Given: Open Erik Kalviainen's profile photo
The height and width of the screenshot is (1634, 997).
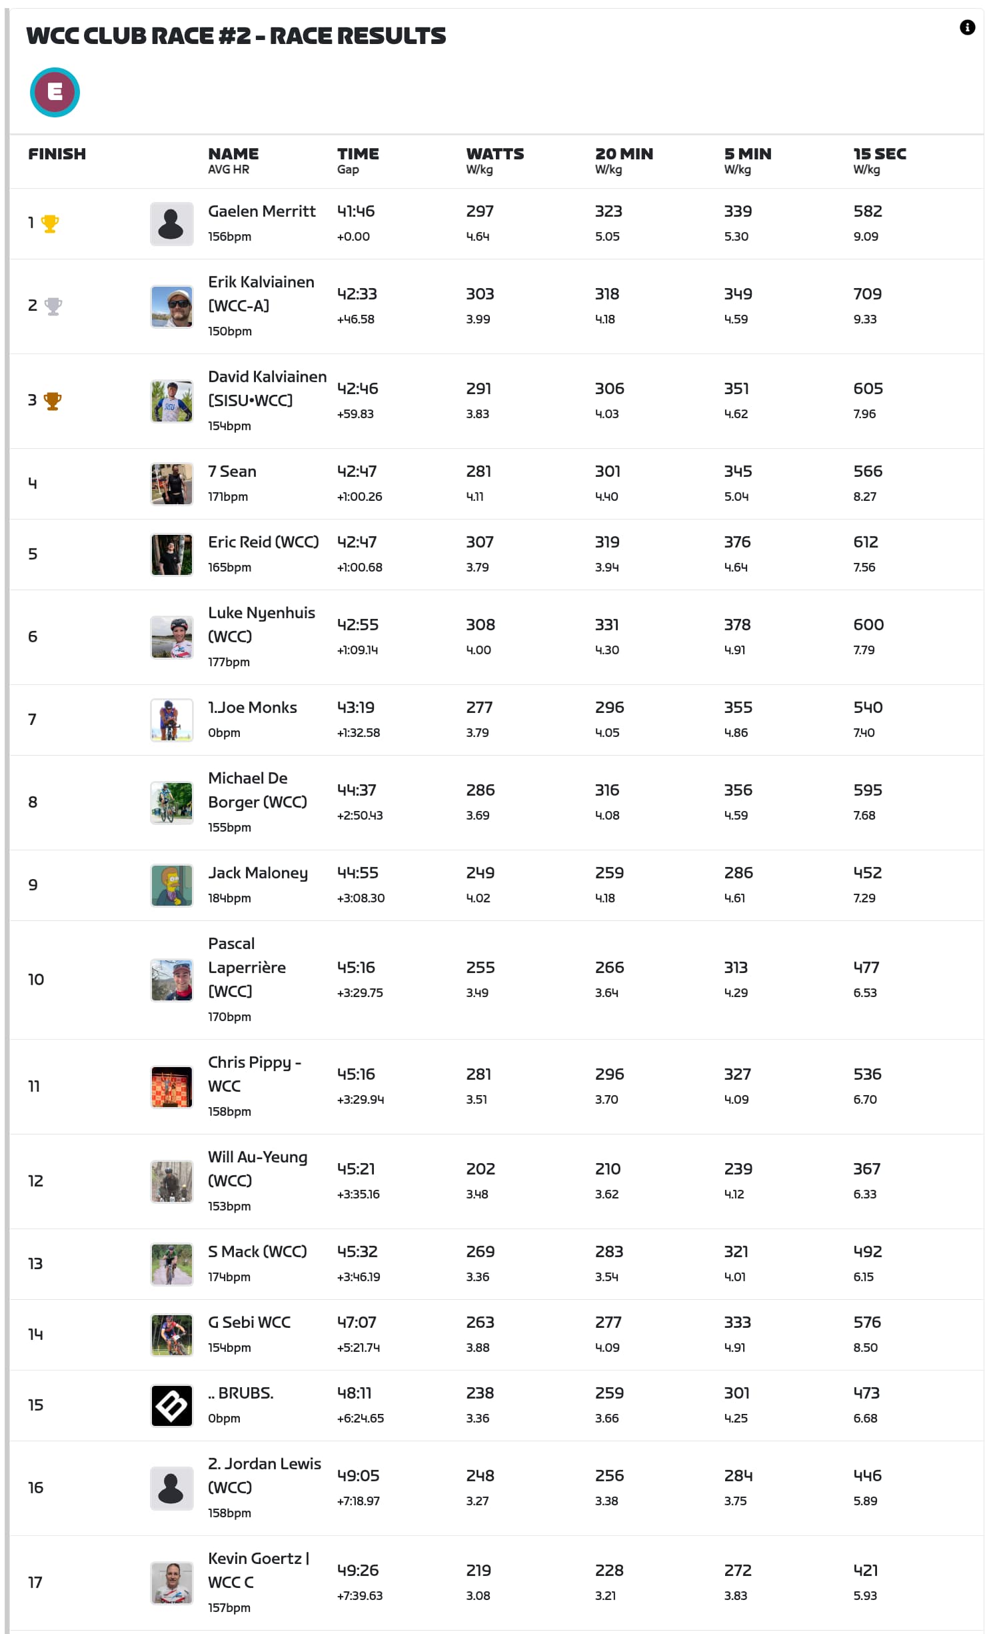Looking at the screenshot, I should point(171,307).
